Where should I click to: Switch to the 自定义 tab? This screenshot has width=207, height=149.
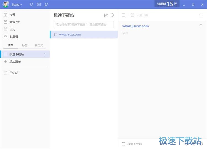pos(39,45)
